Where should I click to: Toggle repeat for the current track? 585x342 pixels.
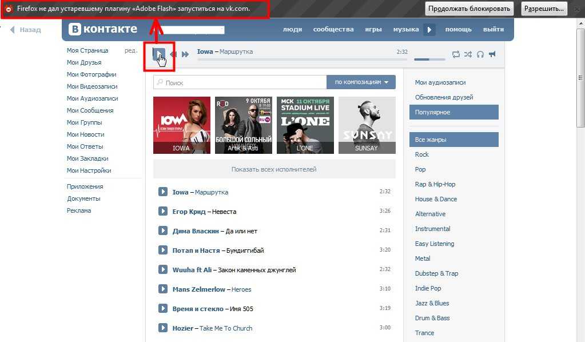tap(456, 54)
